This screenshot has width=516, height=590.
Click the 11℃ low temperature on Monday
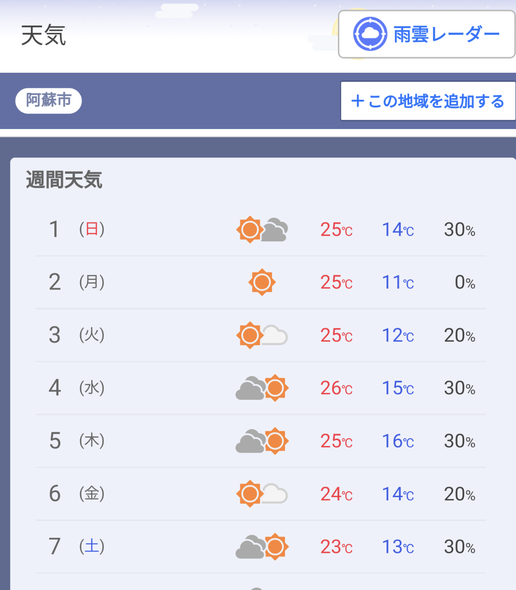coord(398,283)
